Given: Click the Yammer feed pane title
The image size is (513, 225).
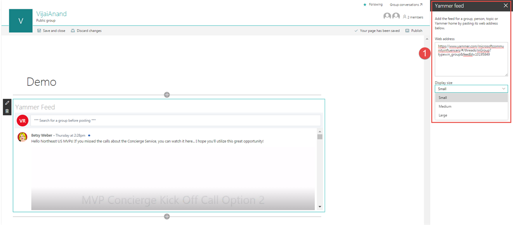Looking at the screenshot, I should pos(449,6).
